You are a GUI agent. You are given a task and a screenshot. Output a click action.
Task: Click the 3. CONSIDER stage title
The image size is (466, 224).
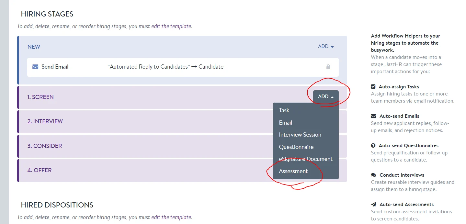point(45,146)
